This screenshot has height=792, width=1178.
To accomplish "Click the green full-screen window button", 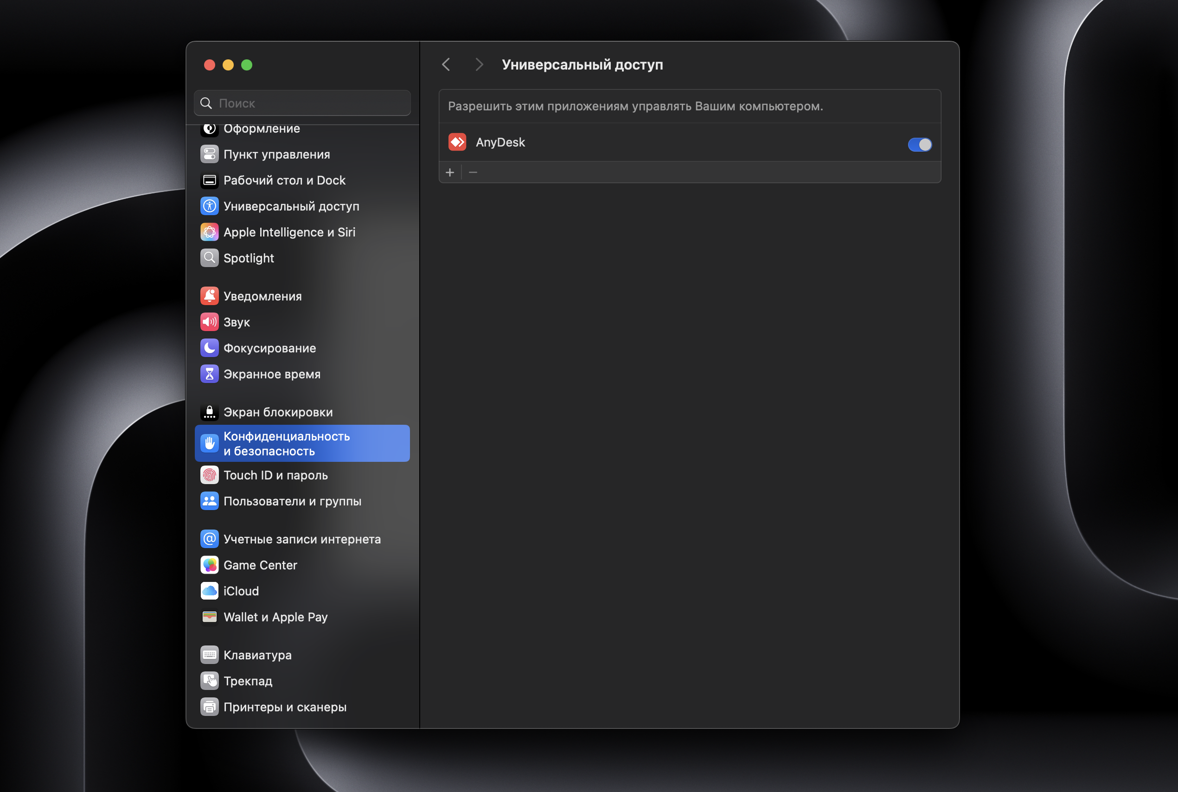I will pyautogui.click(x=247, y=64).
